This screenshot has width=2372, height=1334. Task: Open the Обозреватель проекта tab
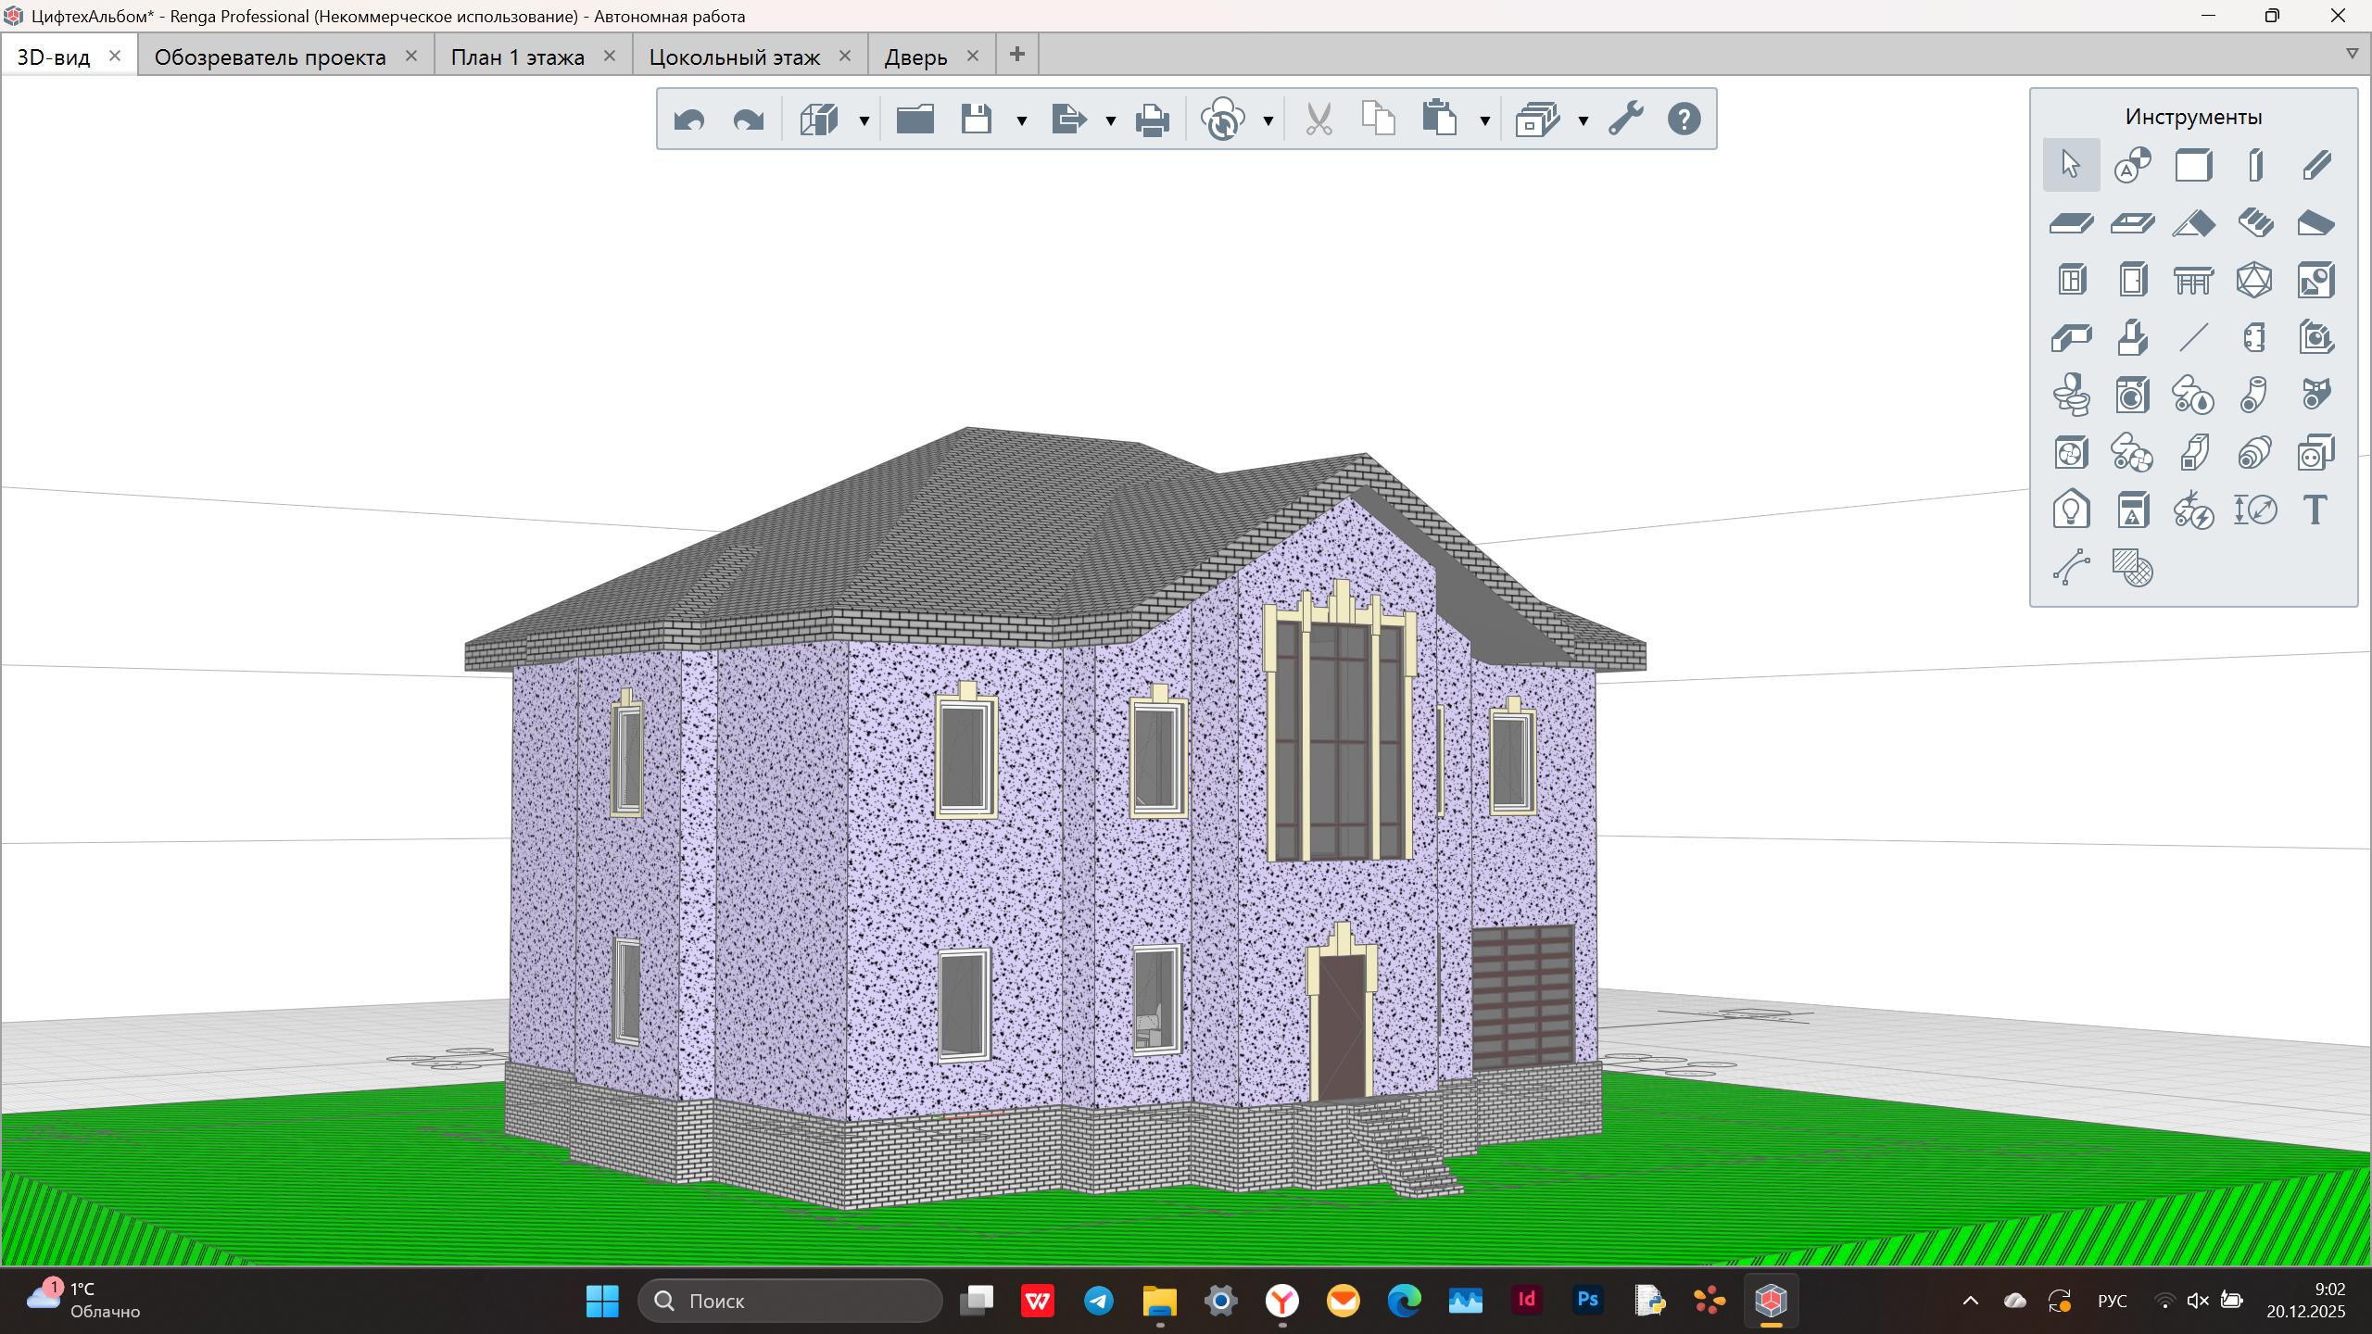tap(270, 57)
